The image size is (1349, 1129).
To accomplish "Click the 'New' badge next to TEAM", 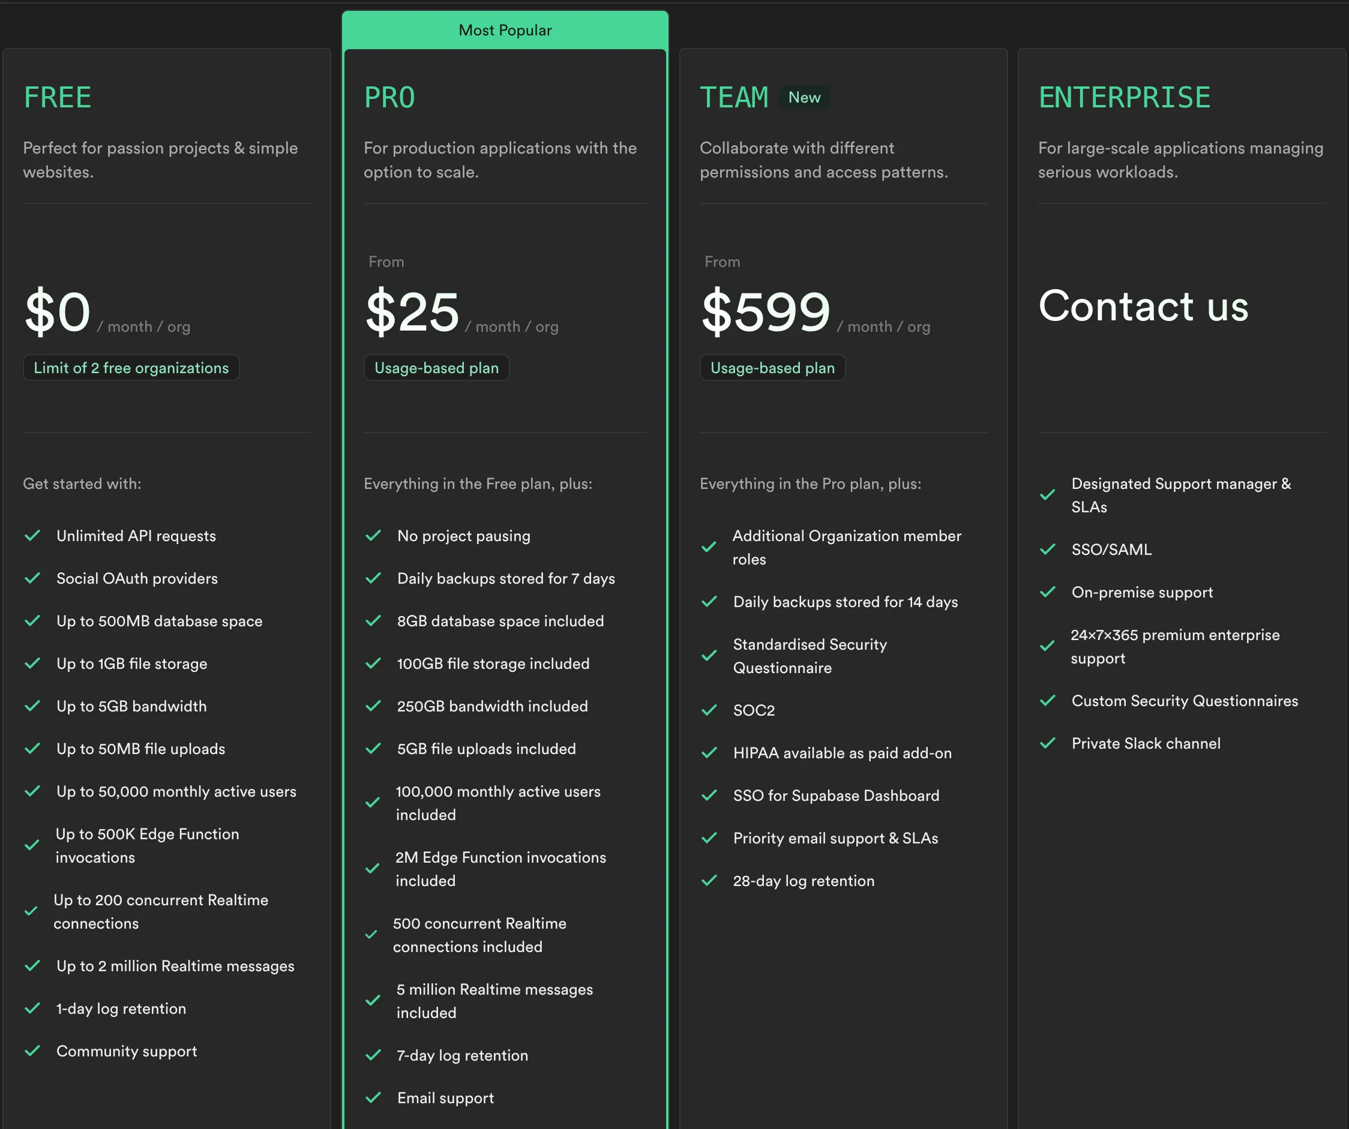I will [804, 98].
